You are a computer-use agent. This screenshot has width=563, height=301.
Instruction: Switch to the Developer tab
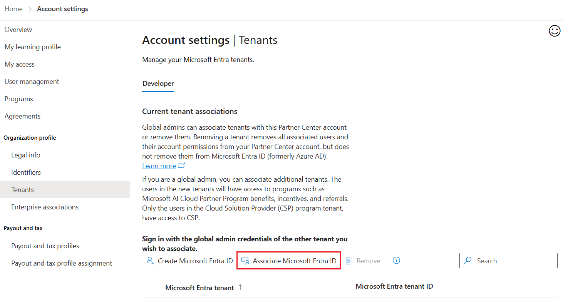[158, 83]
